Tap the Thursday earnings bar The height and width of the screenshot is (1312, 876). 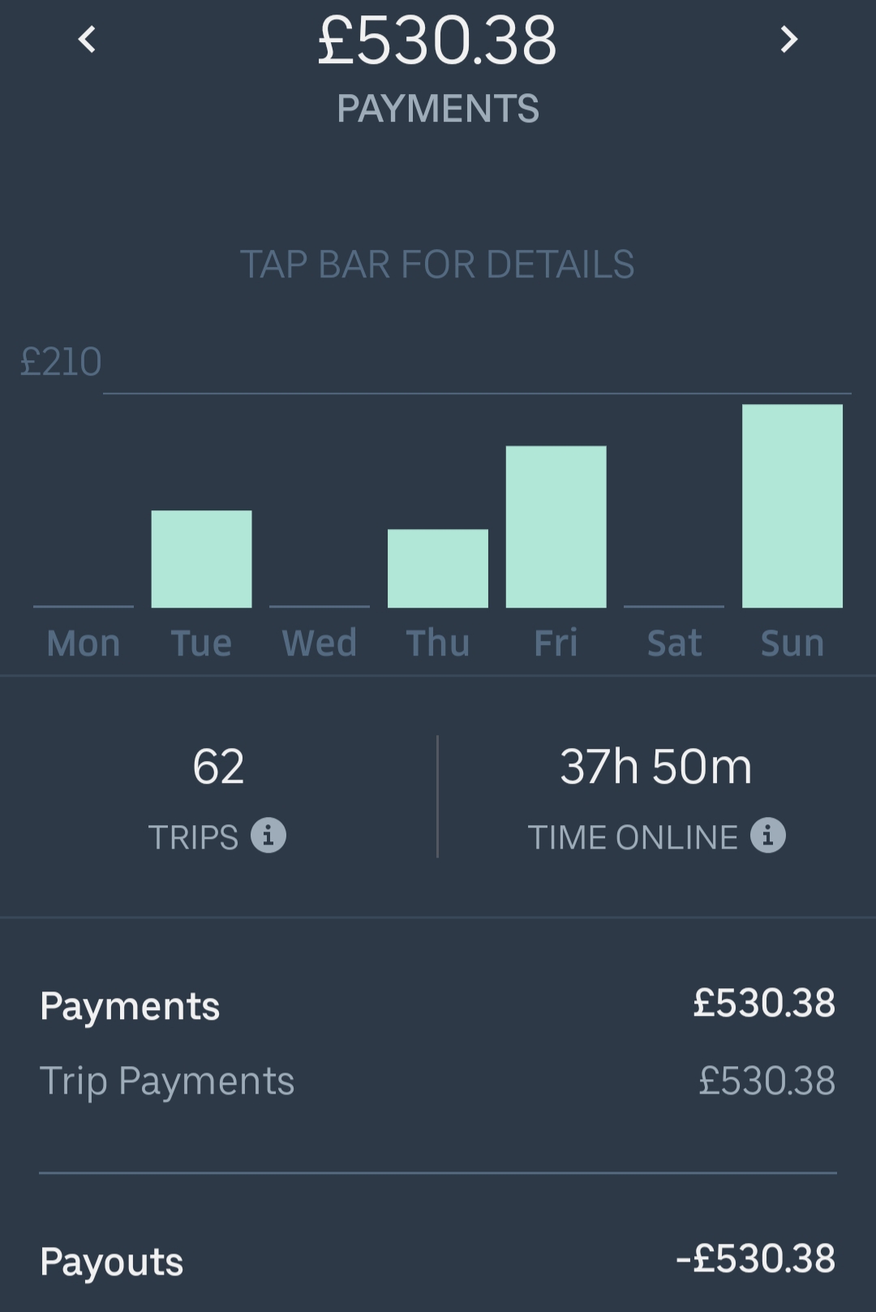click(x=438, y=568)
